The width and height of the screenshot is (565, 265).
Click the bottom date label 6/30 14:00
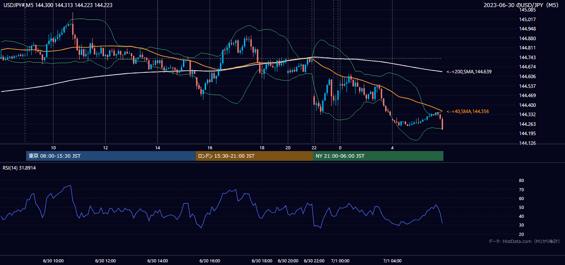pyautogui.click(x=157, y=261)
